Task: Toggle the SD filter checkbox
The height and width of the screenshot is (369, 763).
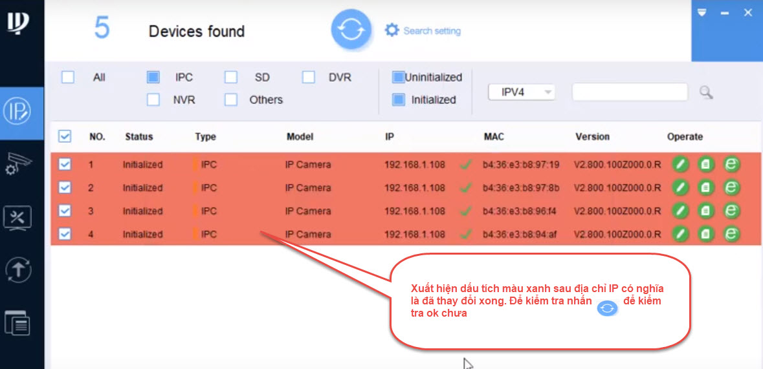Action: 230,78
